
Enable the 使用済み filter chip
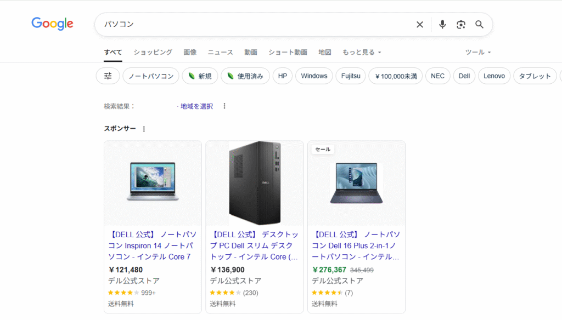[248, 76]
